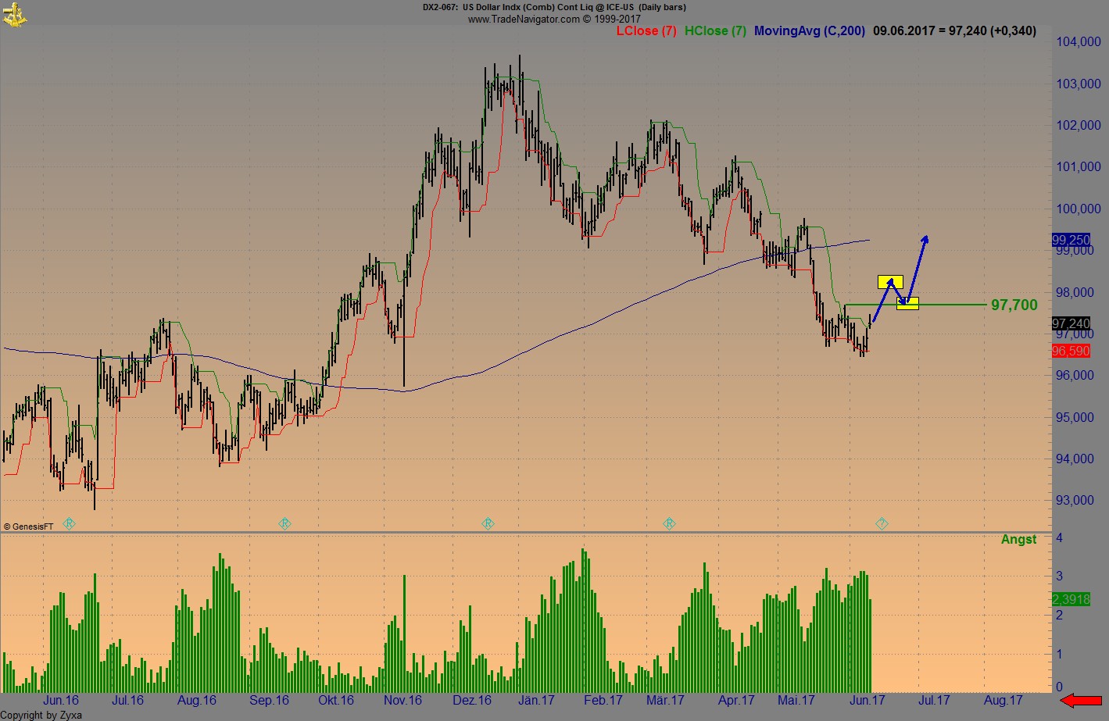Toggle the HClose (7) indicator
The image size is (1109, 721).
[714, 30]
